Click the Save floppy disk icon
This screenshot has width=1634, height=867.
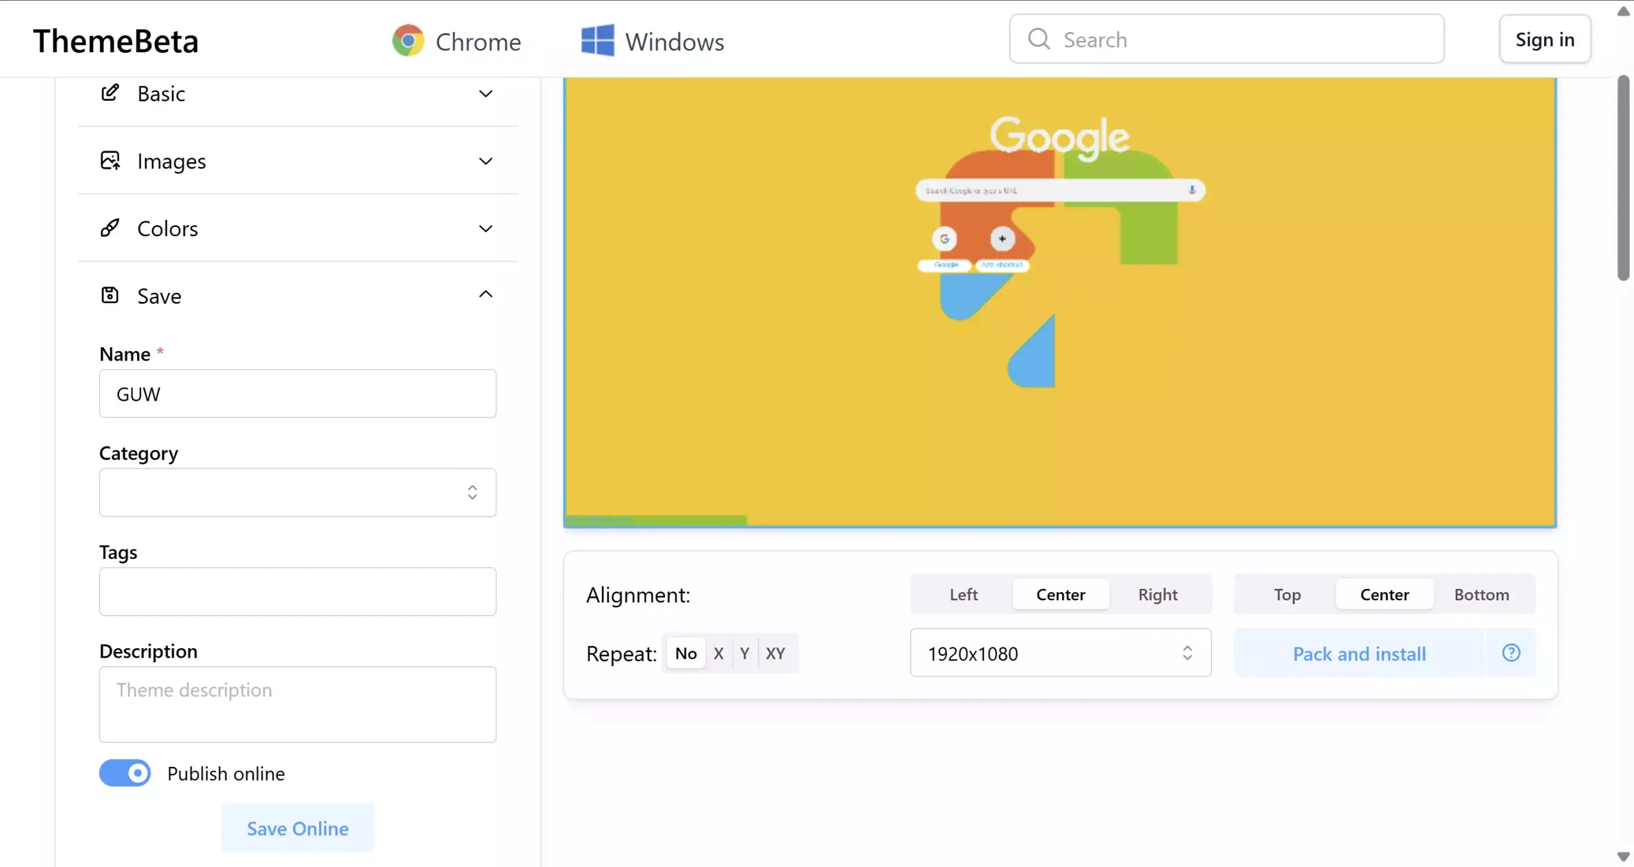point(110,295)
